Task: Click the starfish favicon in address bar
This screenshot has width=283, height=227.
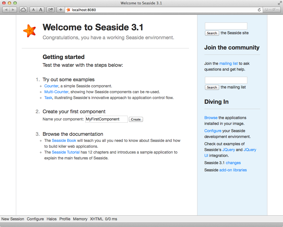Action: (x=68, y=10)
